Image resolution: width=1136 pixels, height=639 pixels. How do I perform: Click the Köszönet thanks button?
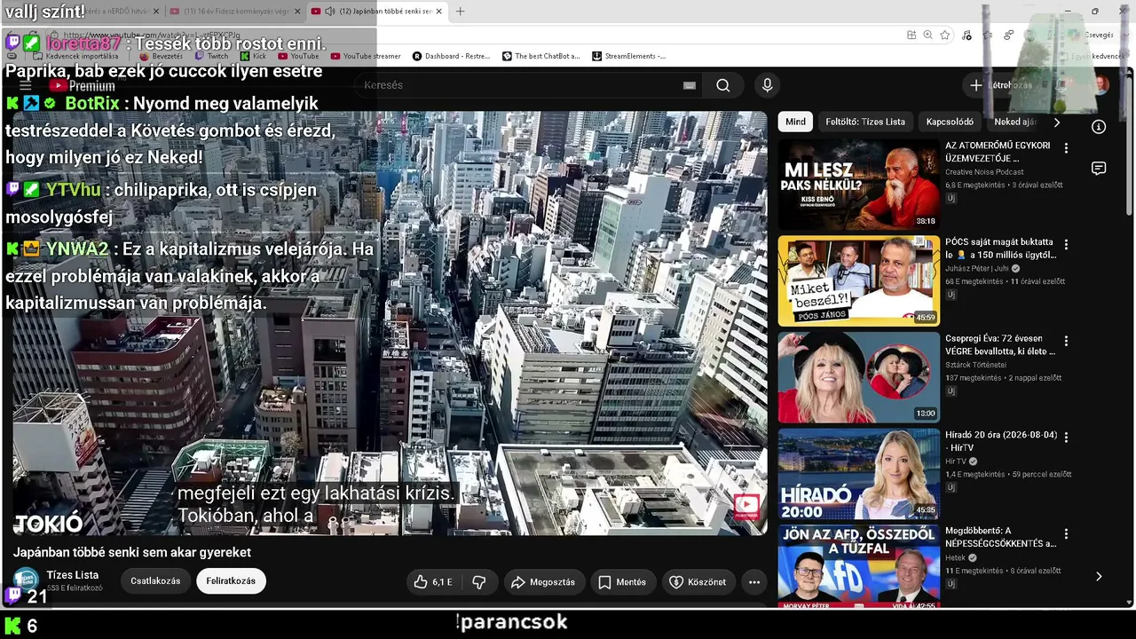click(x=697, y=582)
